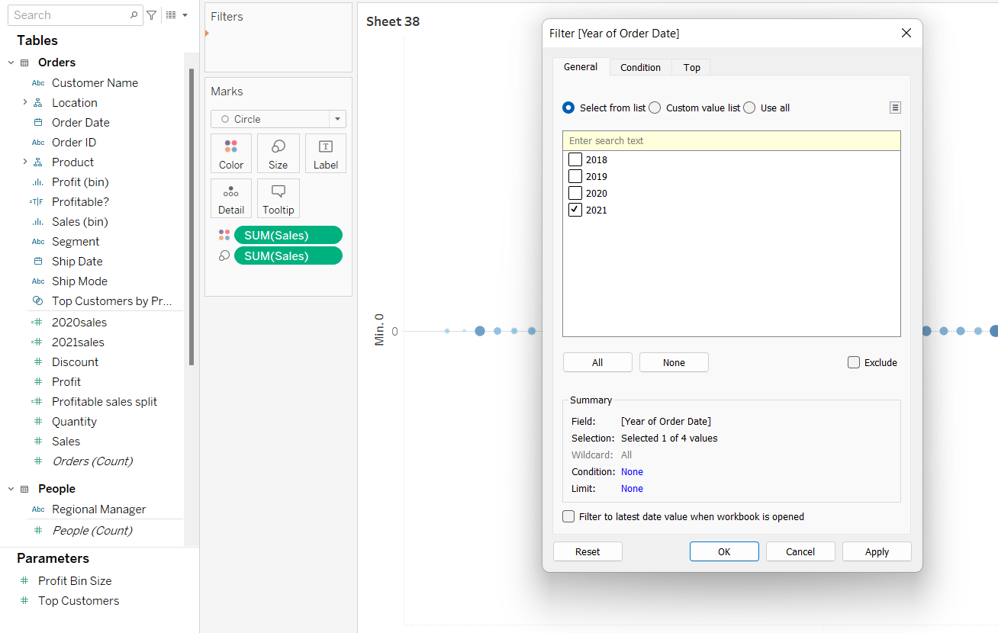Click the Color button in Marks card

pos(231,153)
